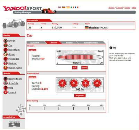Make chassis softer with soft button

pyautogui.click(x=74, y=67)
